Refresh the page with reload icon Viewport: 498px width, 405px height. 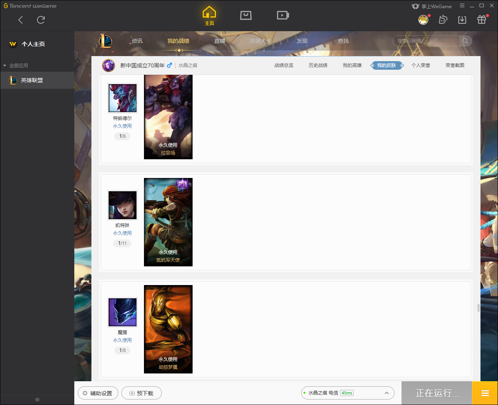(41, 20)
